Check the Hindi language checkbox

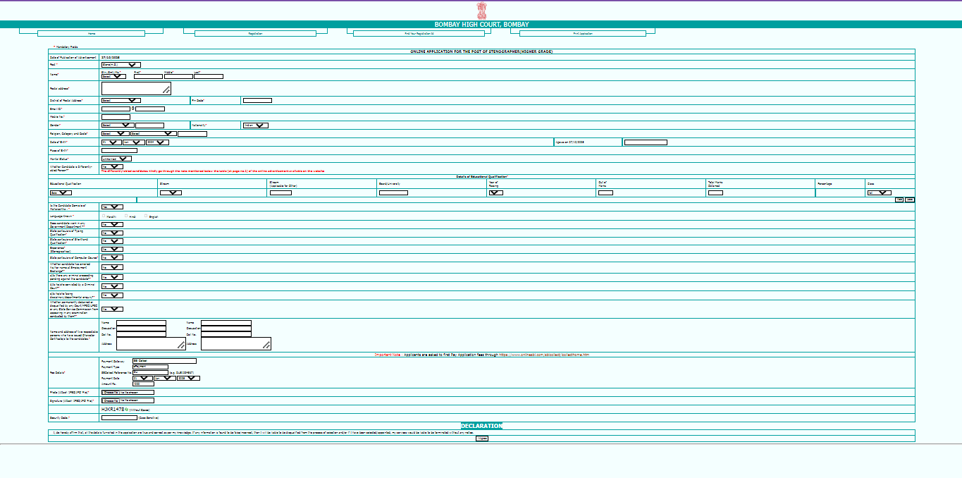point(126,216)
